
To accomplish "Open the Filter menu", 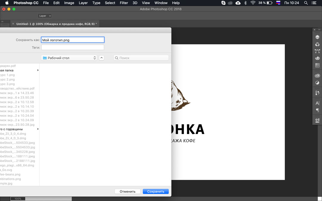I will coord(124,3).
